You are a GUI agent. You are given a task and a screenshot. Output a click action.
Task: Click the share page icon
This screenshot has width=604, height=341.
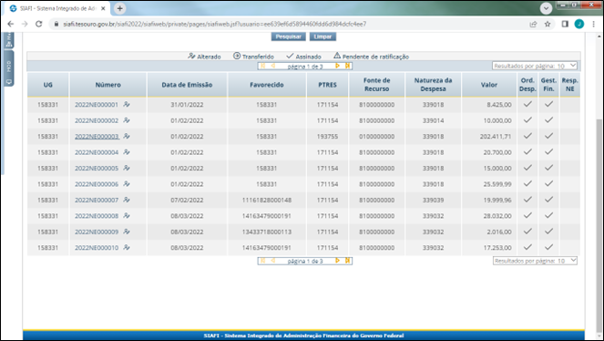point(533,24)
